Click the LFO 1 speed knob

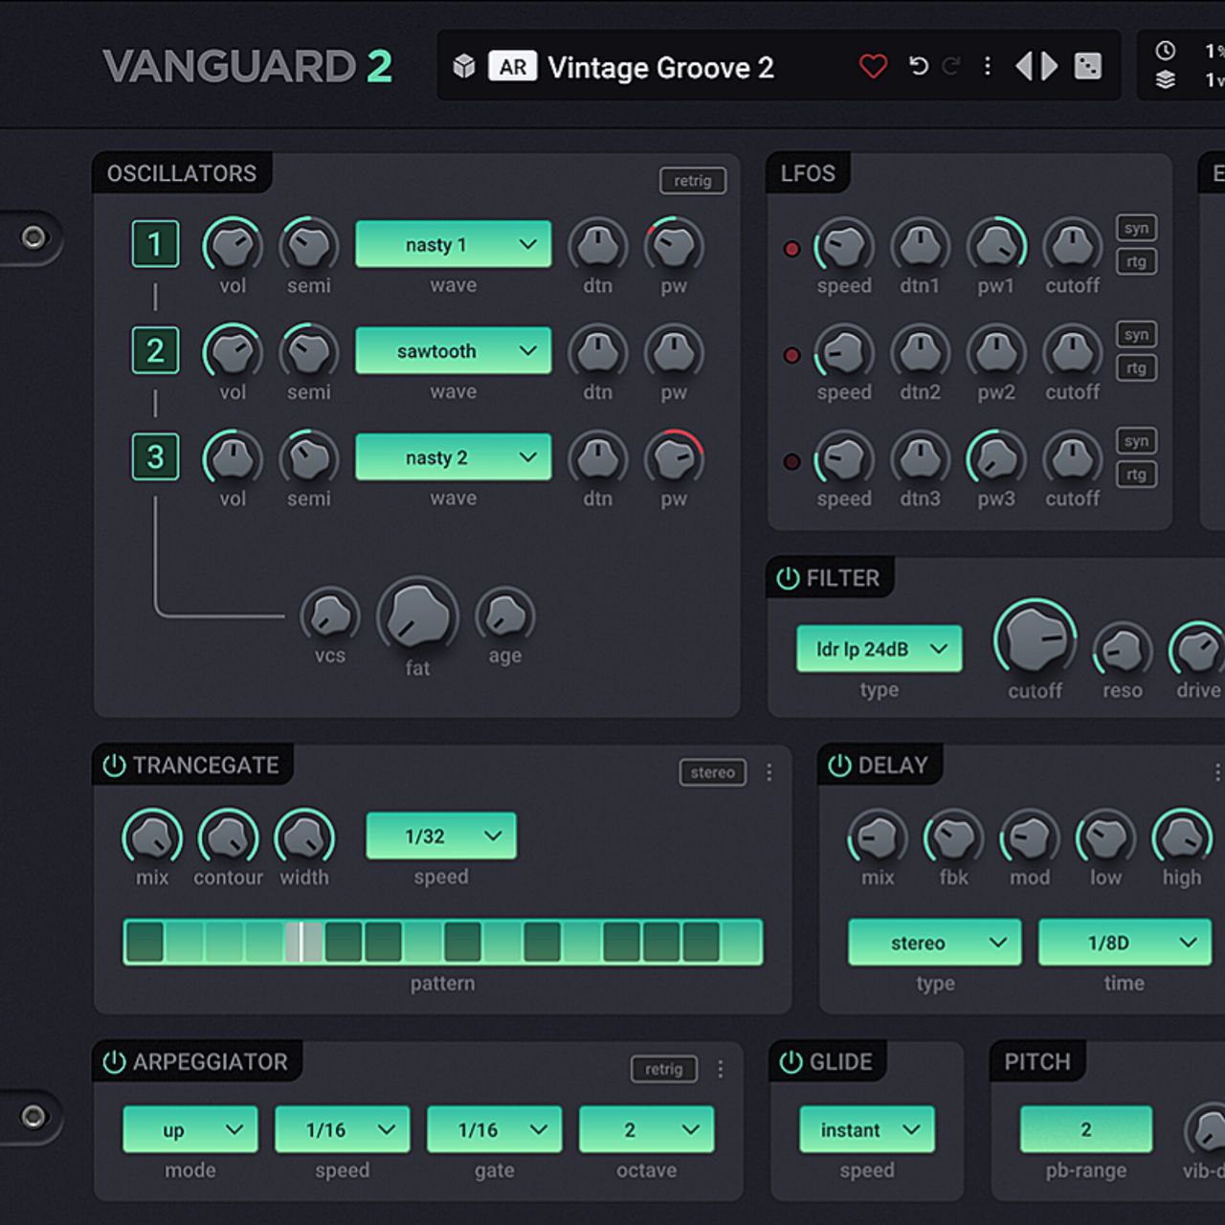click(844, 247)
